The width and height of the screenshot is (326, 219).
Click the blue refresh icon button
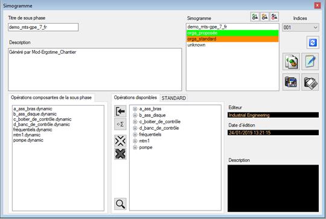(313, 42)
